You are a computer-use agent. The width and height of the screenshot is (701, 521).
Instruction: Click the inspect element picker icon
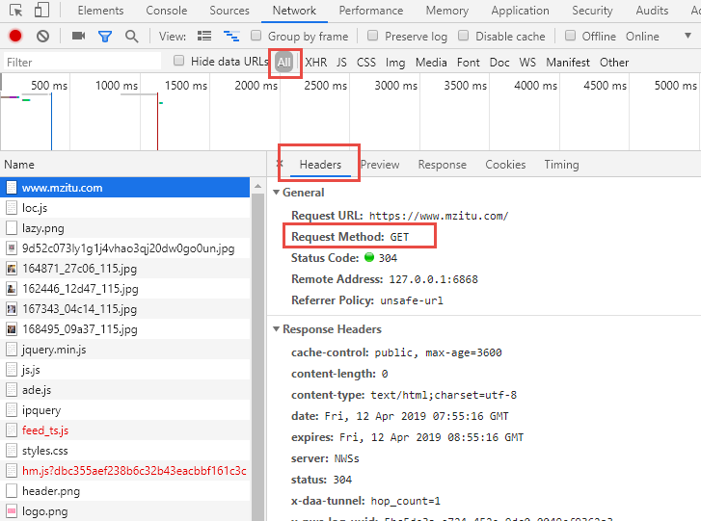point(14,11)
